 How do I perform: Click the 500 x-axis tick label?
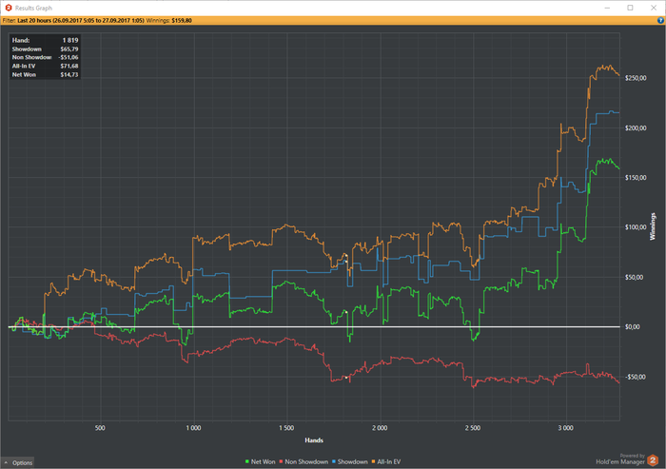click(100, 428)
